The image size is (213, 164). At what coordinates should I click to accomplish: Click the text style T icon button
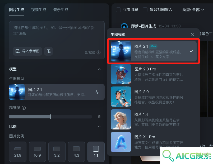tap(49, 51)
